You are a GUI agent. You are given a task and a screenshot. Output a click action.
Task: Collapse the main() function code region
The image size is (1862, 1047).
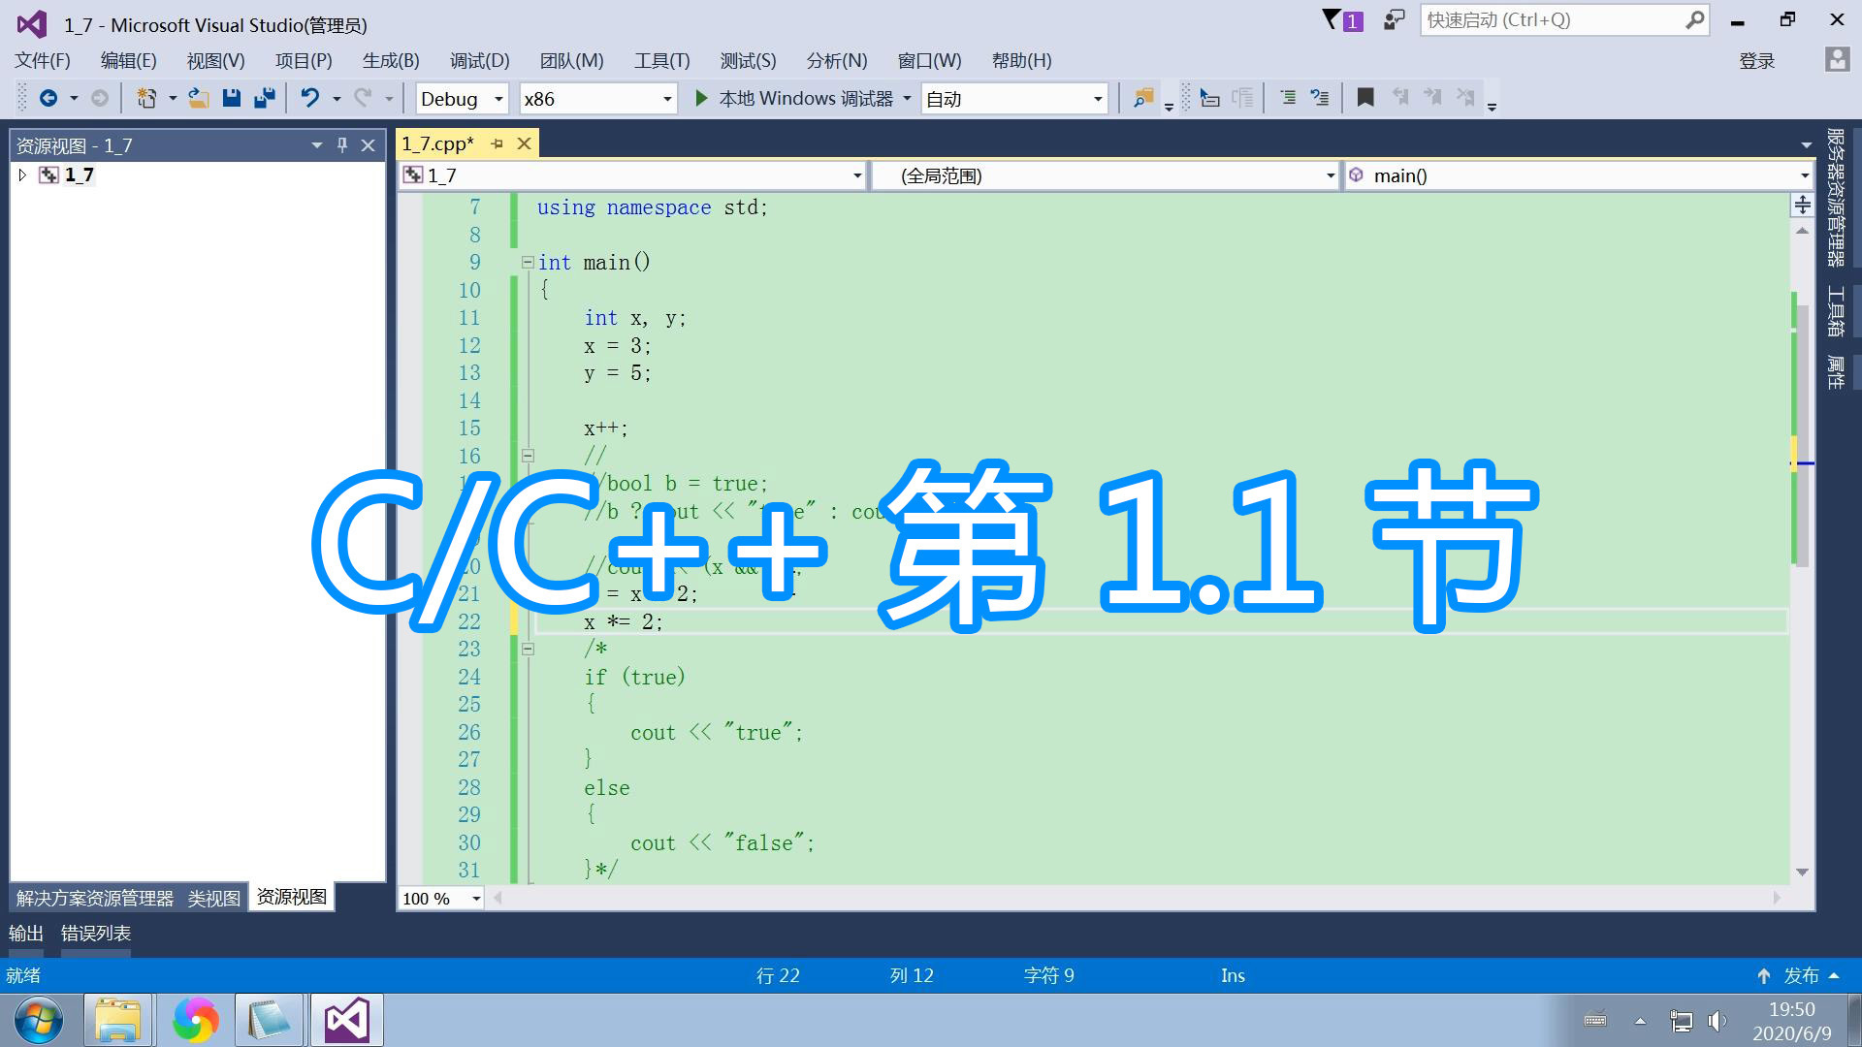coord(528,262)
